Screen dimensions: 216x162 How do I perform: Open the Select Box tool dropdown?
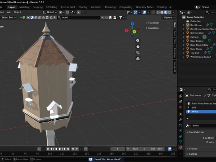[8, 18]
